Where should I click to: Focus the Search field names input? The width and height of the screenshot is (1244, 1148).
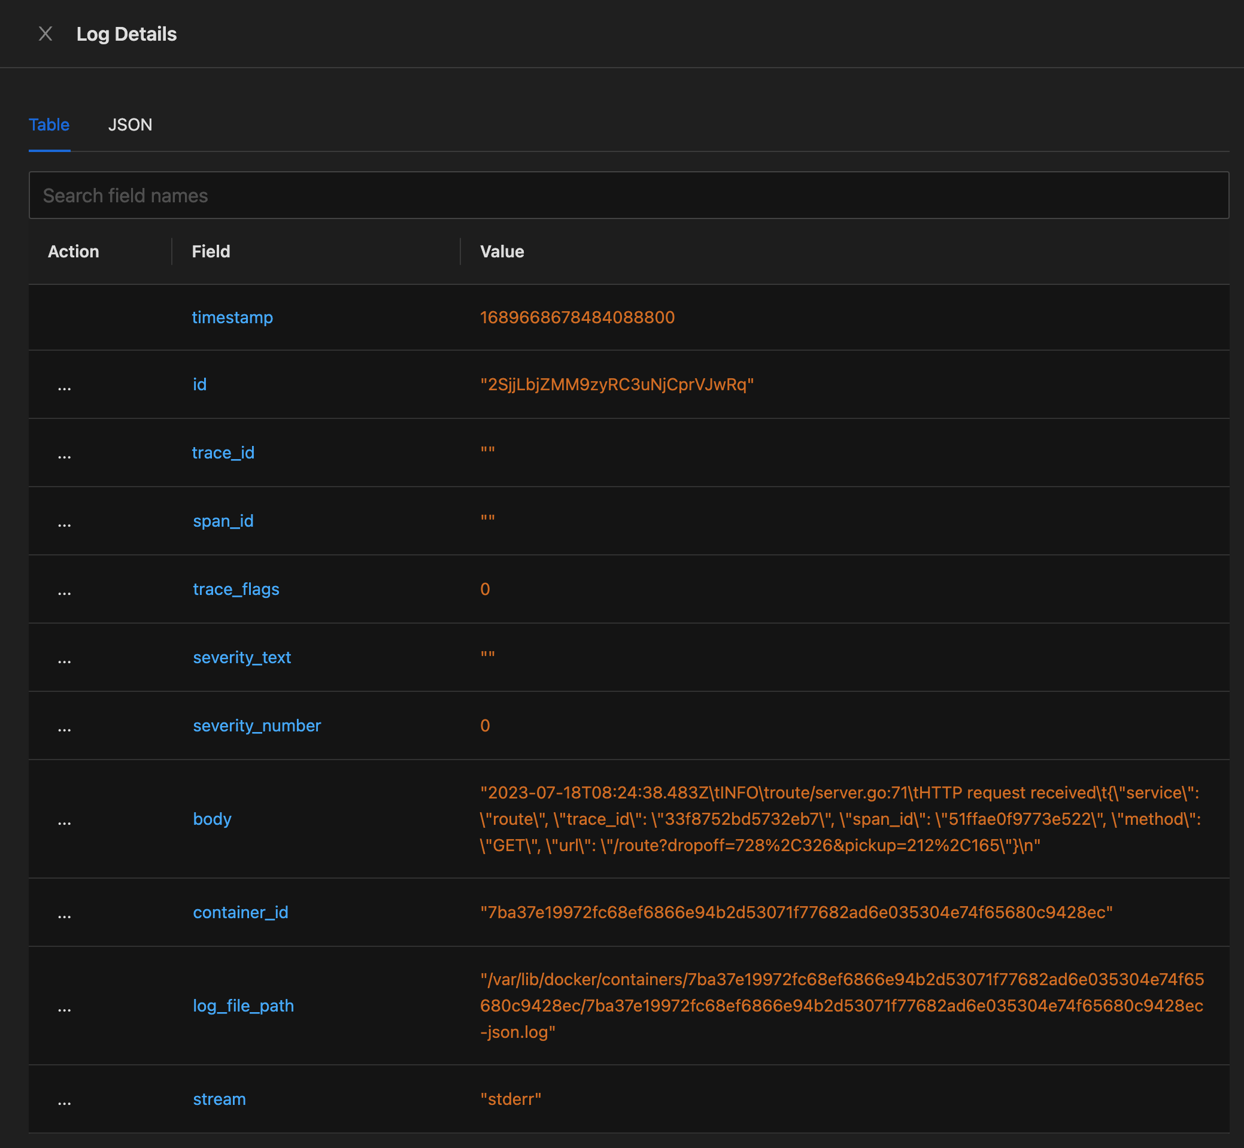click(627, 196)
